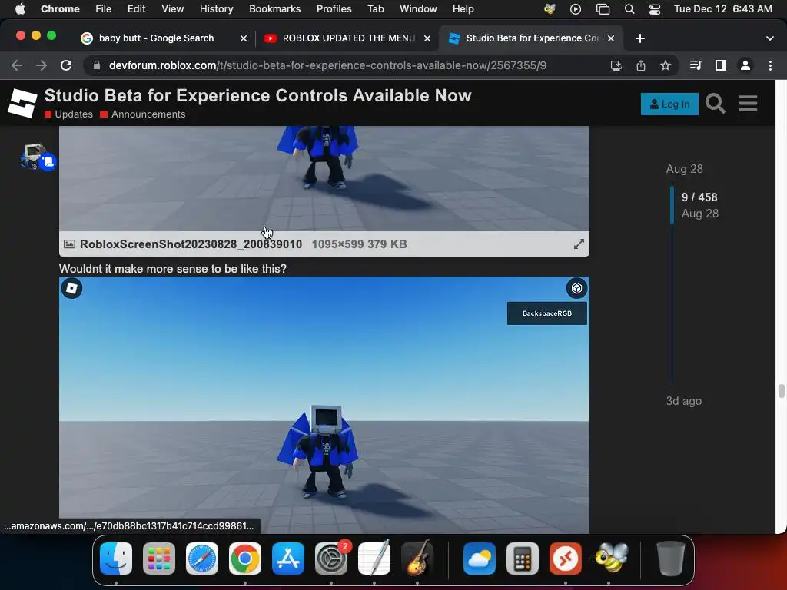Click the BackspaceRGB player label
The height and width of the screenshot is (590, 787).
click(546, 313)
